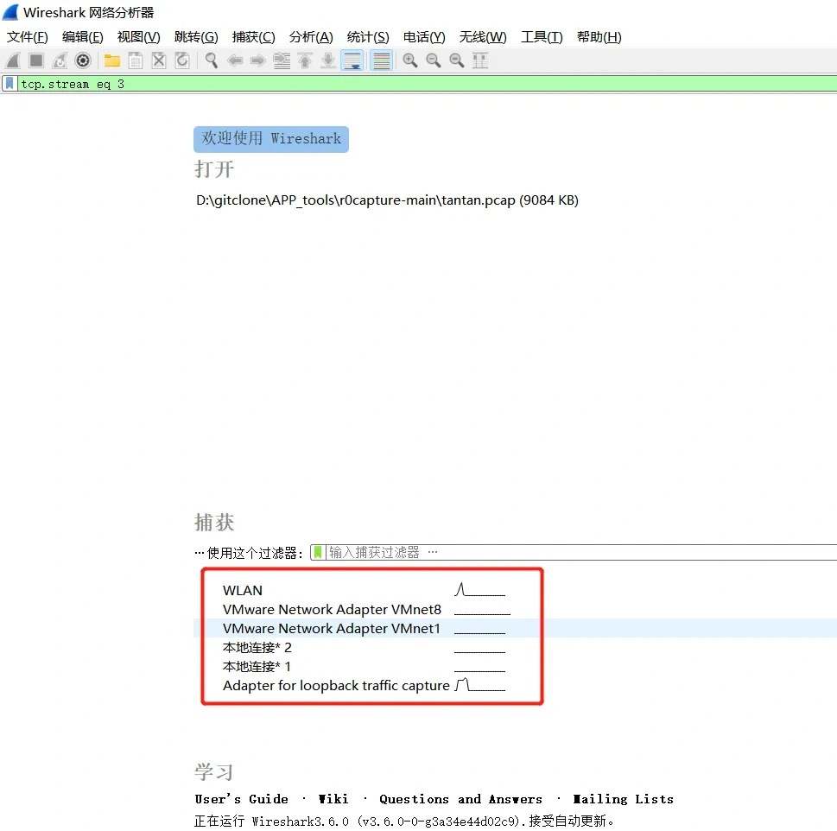This screenshot has height=831, width=837.
Task: Open the 分析(A) menu
Action: [x=311, y=37]
